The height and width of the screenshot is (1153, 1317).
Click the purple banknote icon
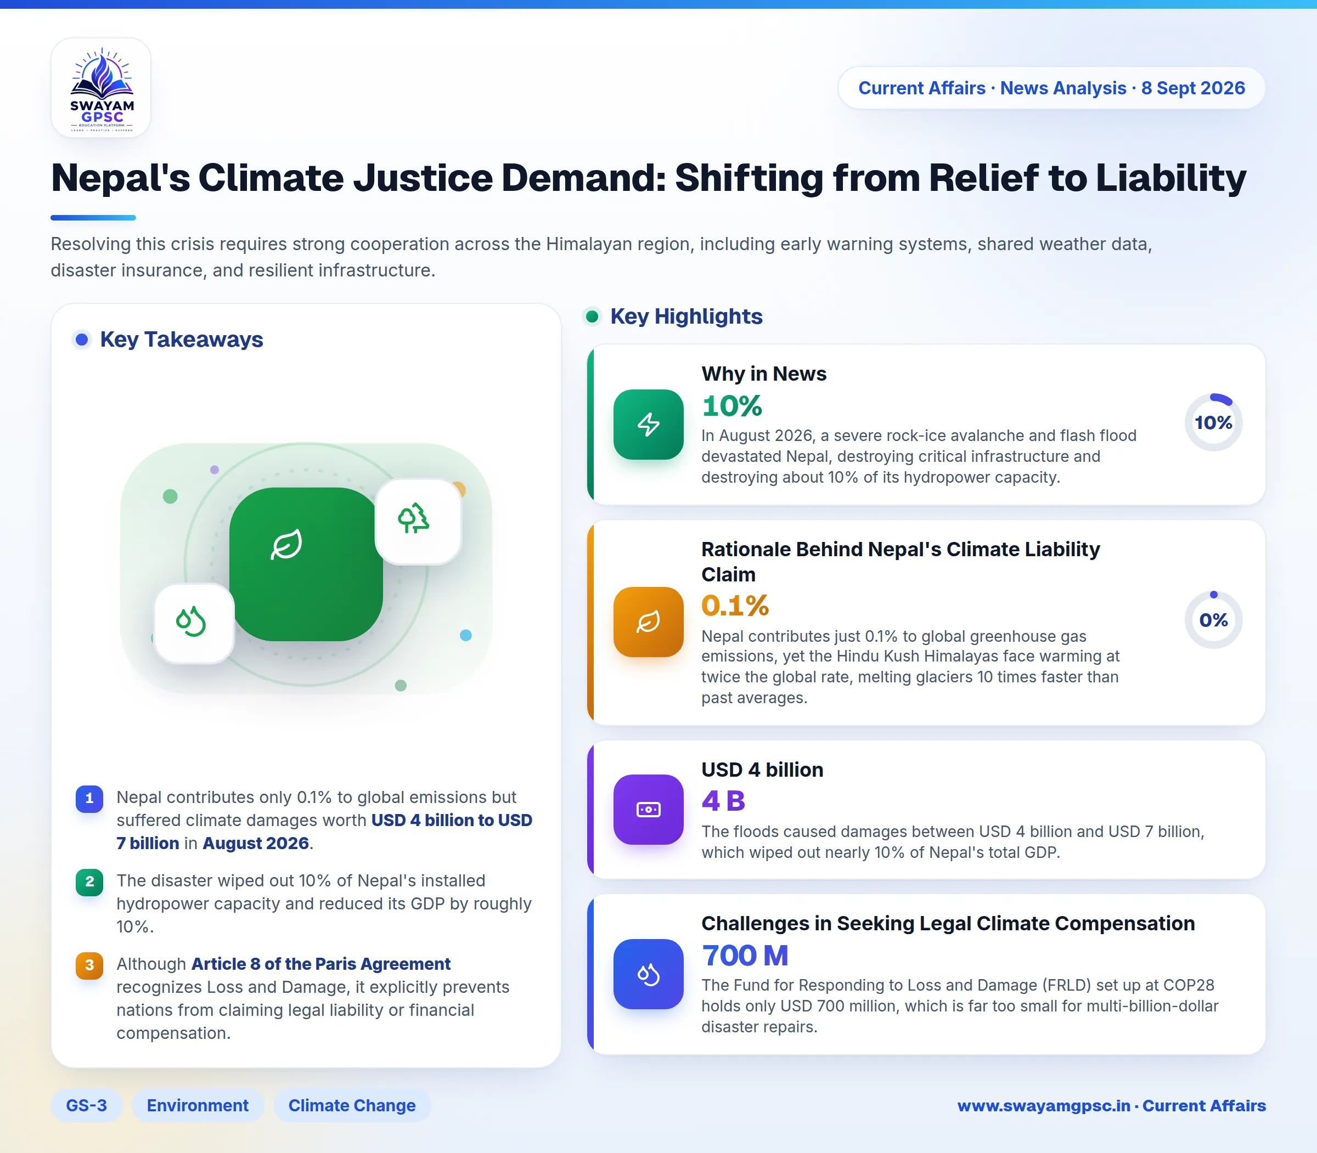click(648, 810)
